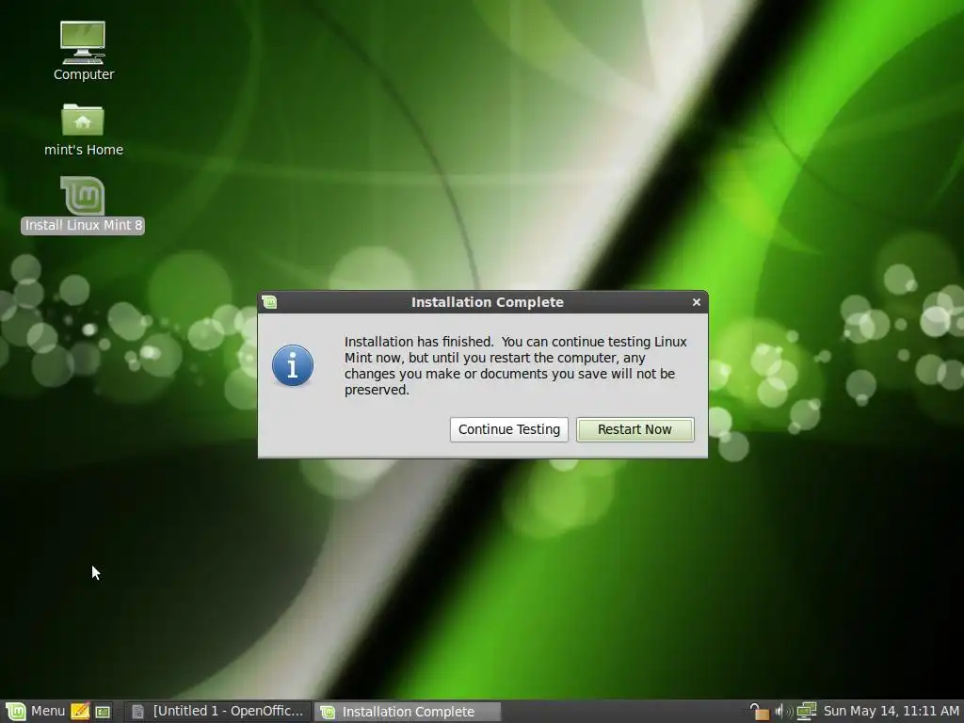Select the Installation Complete taskbar entry
Viewport: 964px width, 723px height.
point(408,712)
